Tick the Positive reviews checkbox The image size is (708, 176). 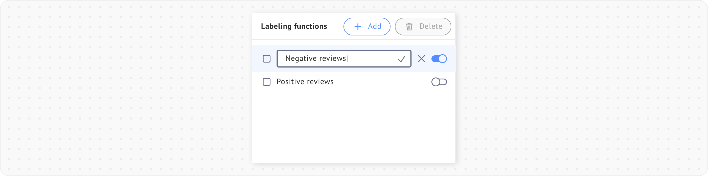[x=267, y=82]
